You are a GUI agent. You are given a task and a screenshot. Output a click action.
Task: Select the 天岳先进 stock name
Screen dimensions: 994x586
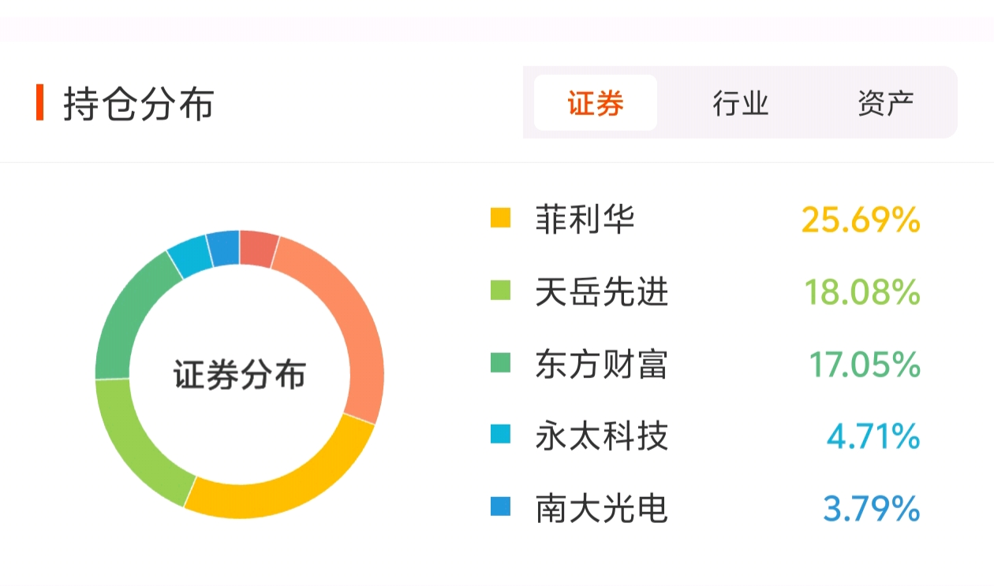click(602, 291)
